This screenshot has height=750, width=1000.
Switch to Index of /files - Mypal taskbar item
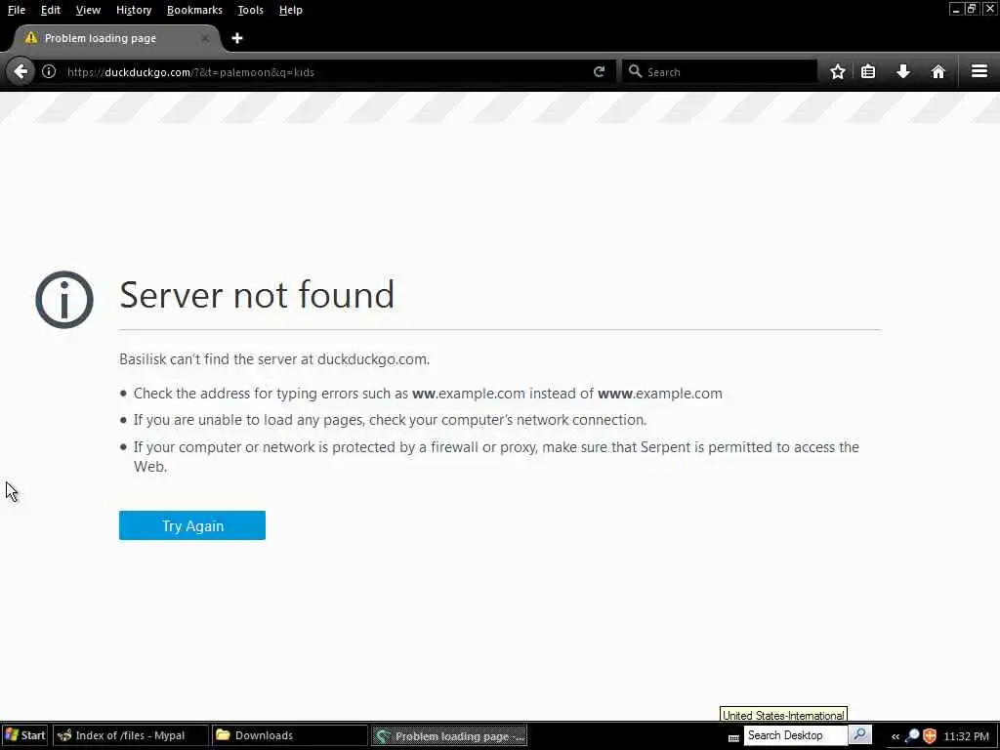pos(130,735)
